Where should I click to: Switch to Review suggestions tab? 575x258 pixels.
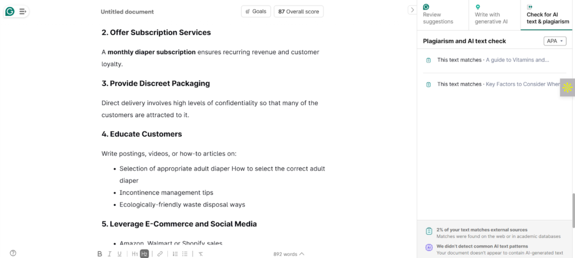[x=442, y=15]
